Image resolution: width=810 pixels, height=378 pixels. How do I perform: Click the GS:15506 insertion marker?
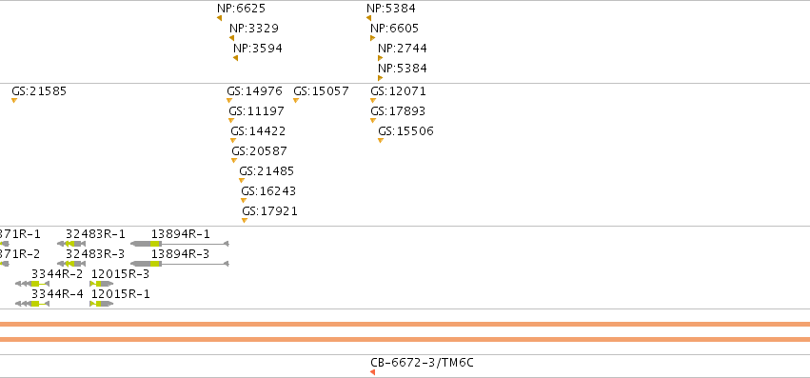[x=381, y=141]
